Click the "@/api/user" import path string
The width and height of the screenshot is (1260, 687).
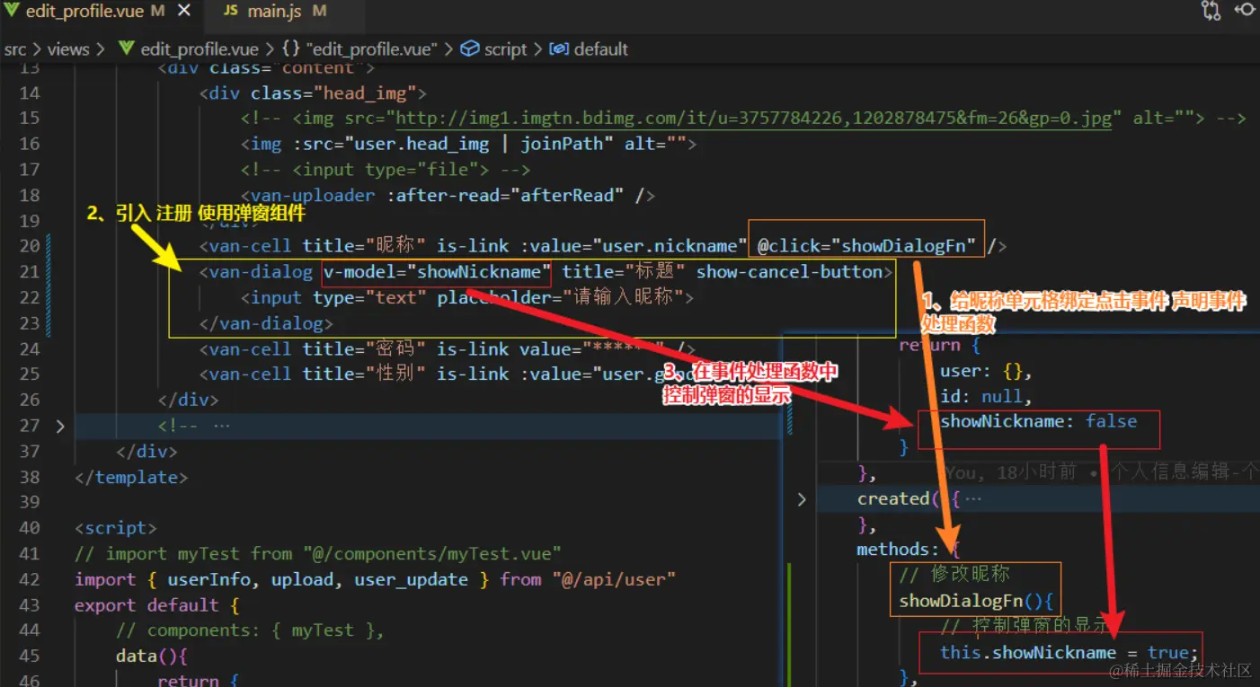pyautogui.click(x=613, y=580)
